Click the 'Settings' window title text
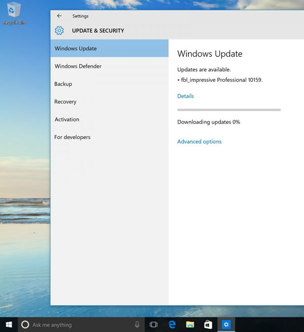Viewport: 304px width, 332px height. tap(80, 16)
